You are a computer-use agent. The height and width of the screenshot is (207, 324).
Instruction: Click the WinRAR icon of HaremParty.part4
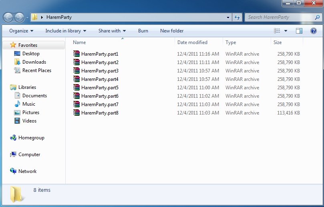click(x=76, y=79)
